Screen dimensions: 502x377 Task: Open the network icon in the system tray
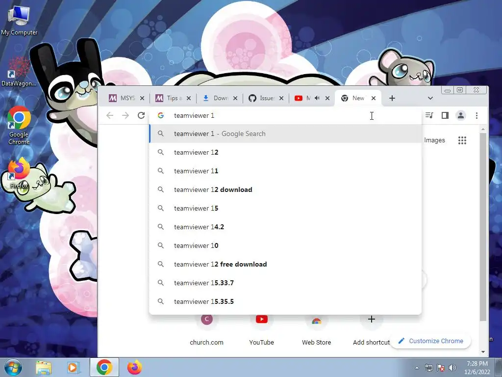click(x=428, y=368)
